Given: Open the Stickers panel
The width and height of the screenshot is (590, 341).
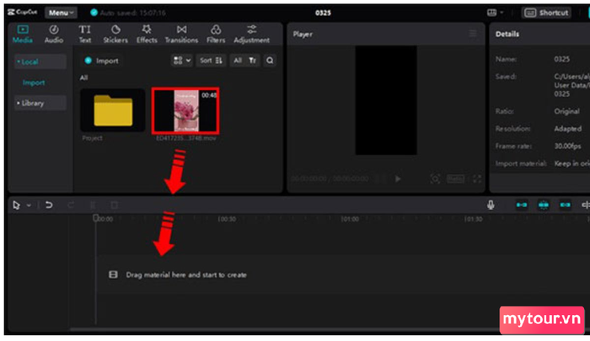Looking at the screenshot, I should coord(115,34).
